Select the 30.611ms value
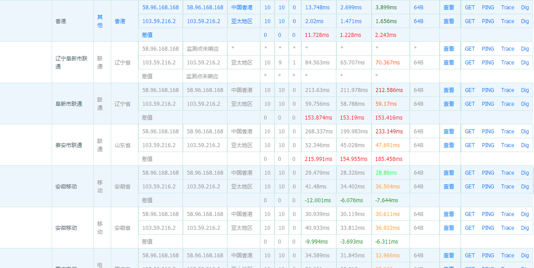Image resolution: width=534 pixels, height=268 pixels. pos(388,214)
